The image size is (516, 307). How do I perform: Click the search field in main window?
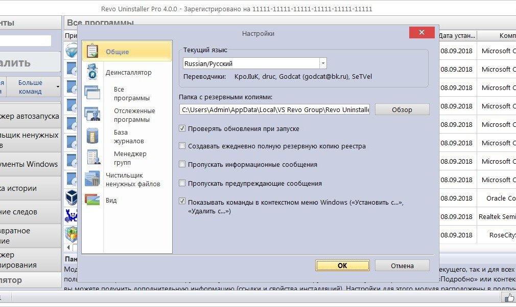pyautogui.click(x=26, y=40)
